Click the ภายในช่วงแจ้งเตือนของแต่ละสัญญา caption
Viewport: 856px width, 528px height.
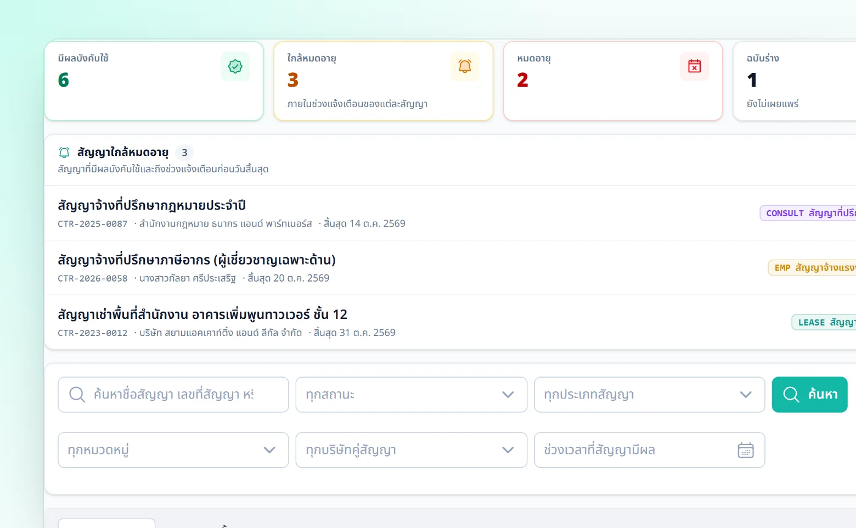pos(357,104)
